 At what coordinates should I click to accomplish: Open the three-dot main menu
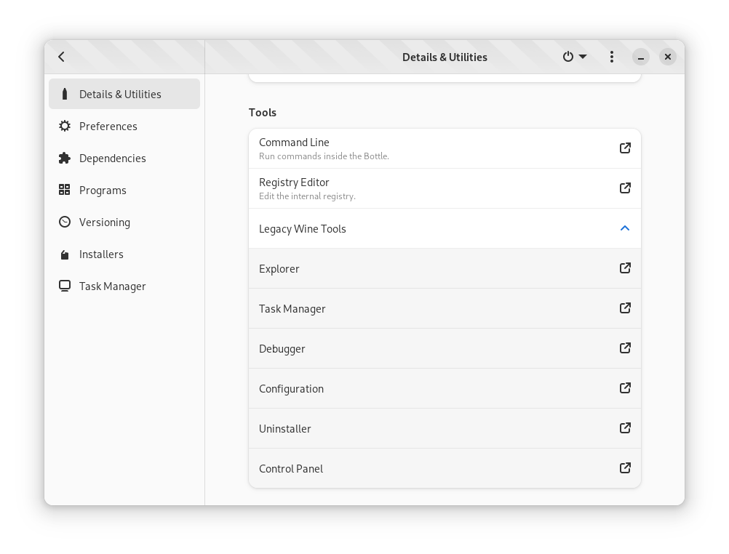point(612,57)
